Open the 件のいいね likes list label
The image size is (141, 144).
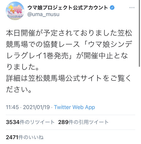point(31,137)
